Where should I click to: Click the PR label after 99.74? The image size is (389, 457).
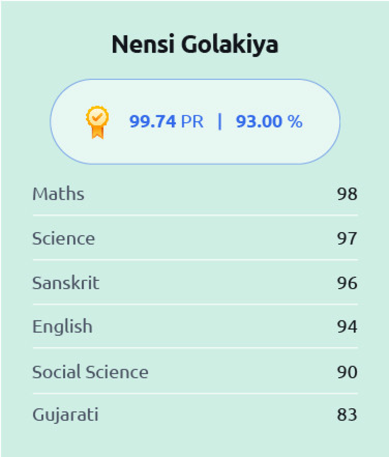(x=192, y=122)
